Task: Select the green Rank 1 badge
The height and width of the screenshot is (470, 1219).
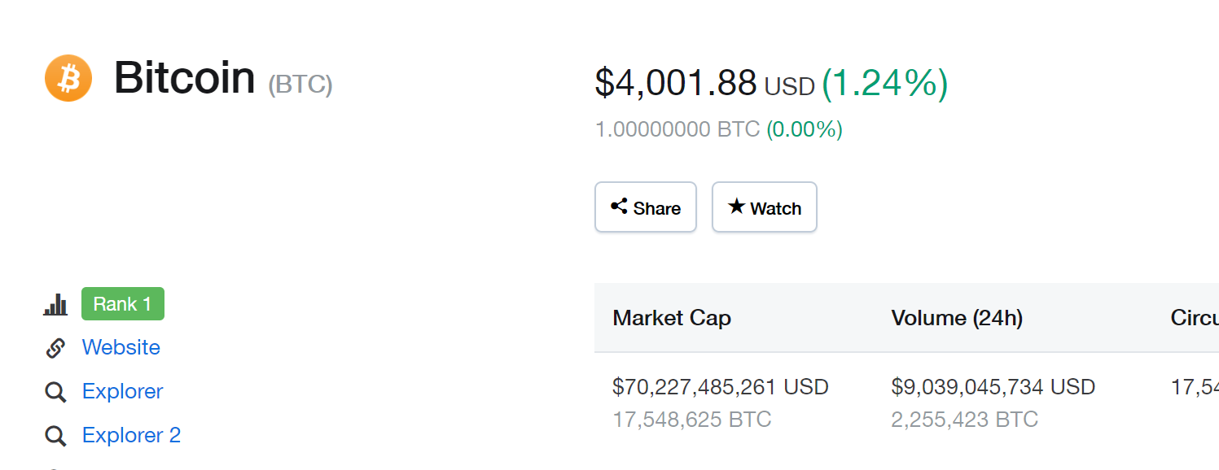Action: click(x=123, y=304)
